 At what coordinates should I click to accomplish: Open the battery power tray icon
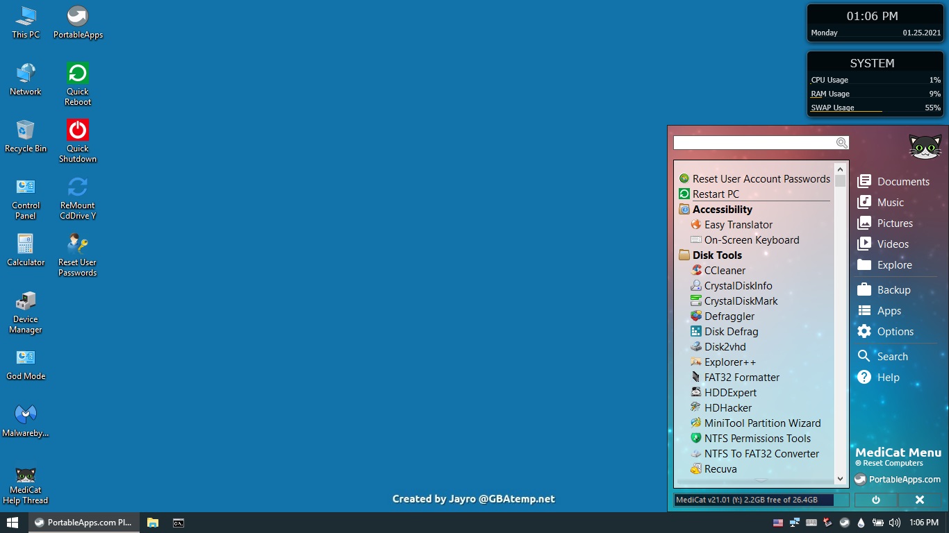click(877, 523)
